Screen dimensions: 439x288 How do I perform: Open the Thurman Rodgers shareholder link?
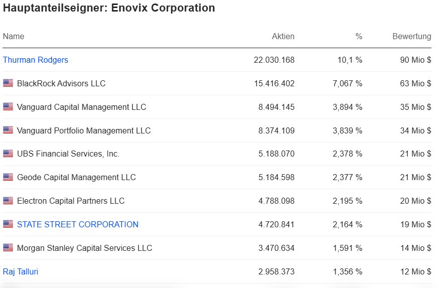pyautogui.click(x=36, y=60)
